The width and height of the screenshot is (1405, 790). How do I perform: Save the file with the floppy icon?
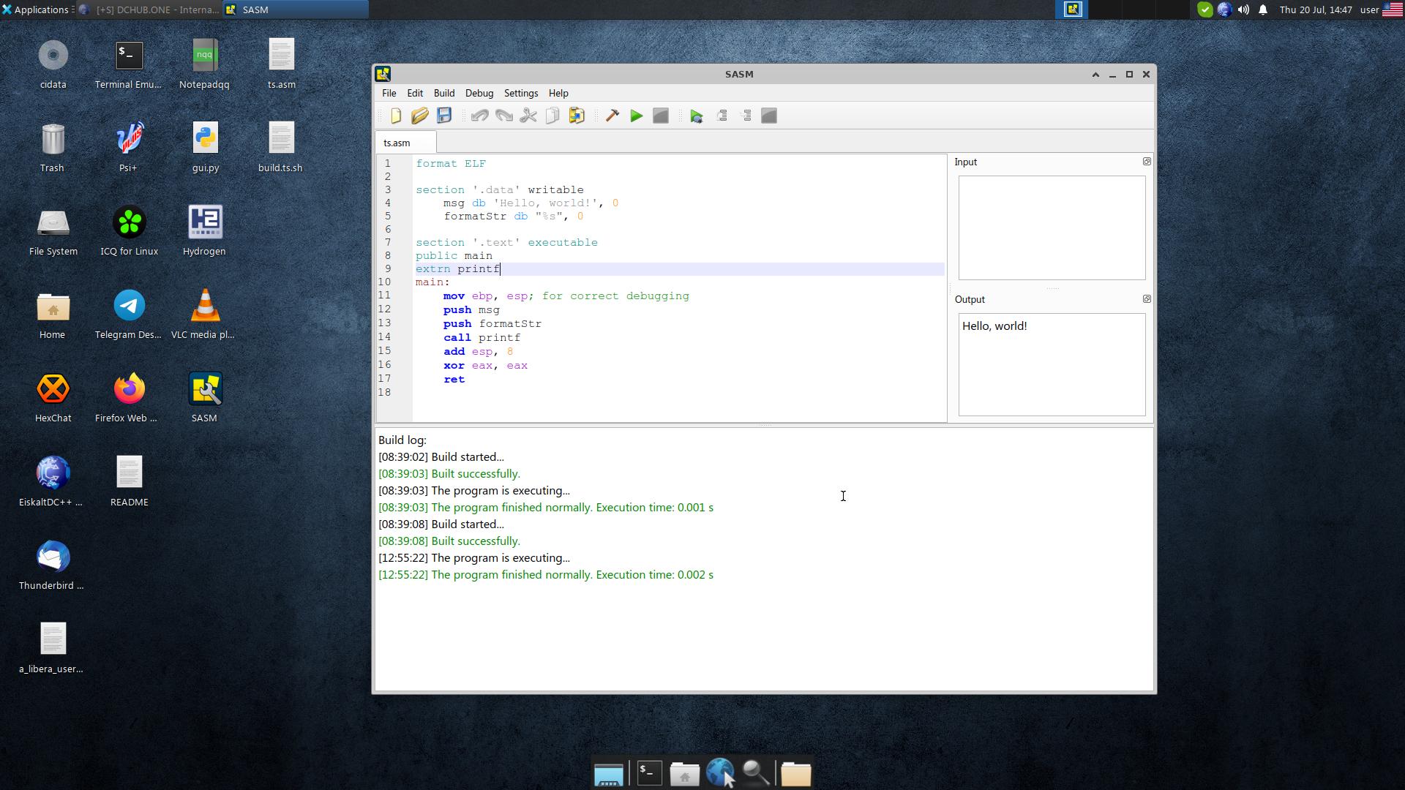tap(444, 116)
